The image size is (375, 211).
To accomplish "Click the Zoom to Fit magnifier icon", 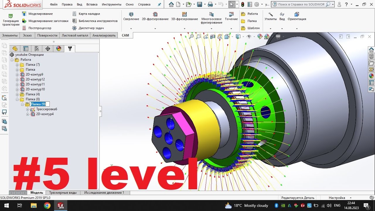I will click(191, 37).
